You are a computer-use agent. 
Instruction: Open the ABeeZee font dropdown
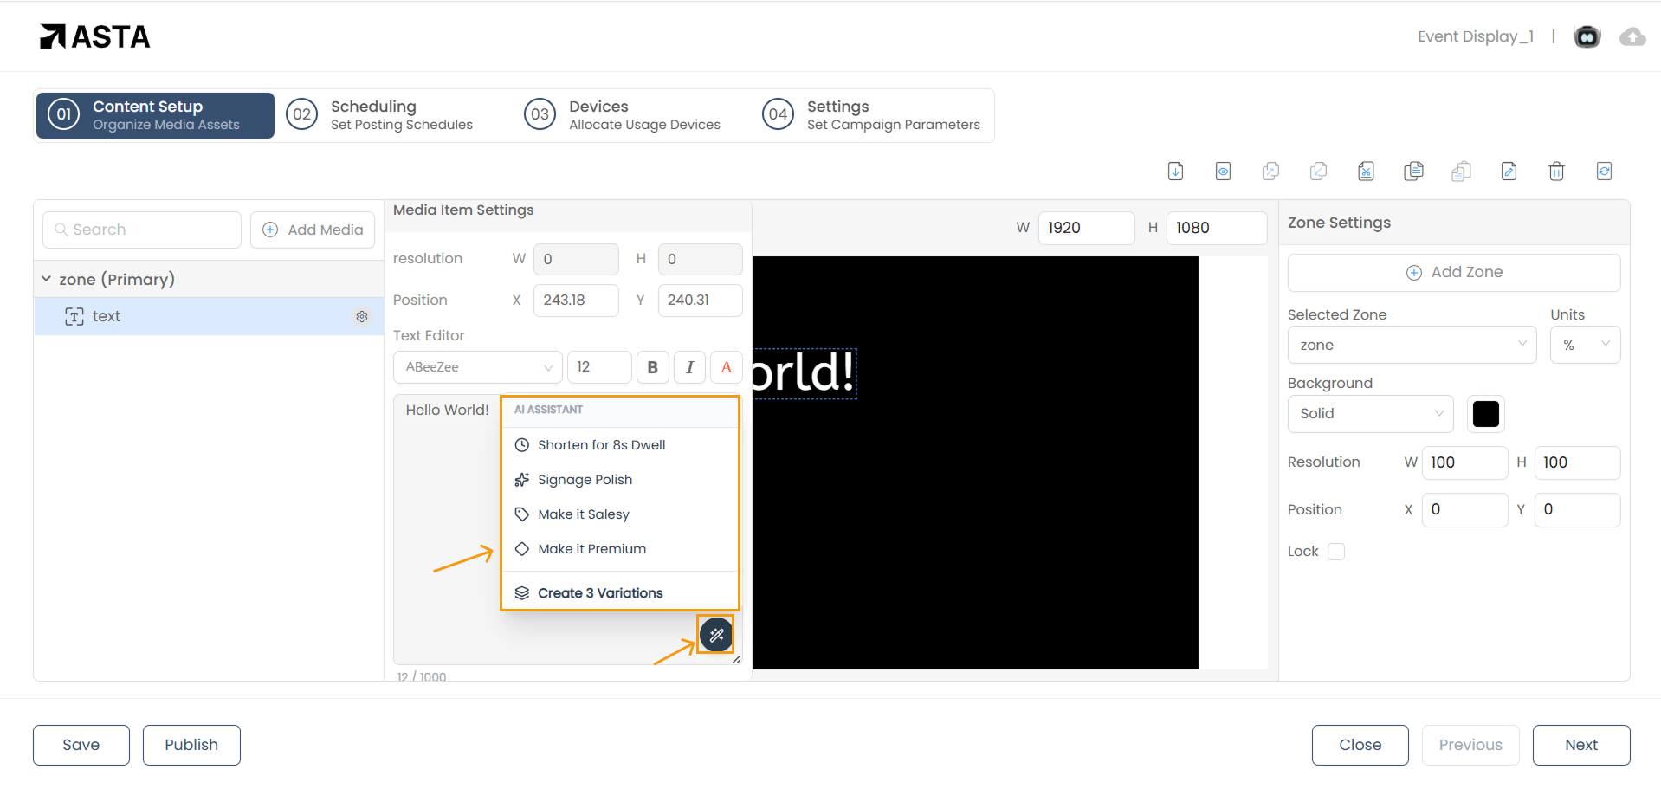478,367
